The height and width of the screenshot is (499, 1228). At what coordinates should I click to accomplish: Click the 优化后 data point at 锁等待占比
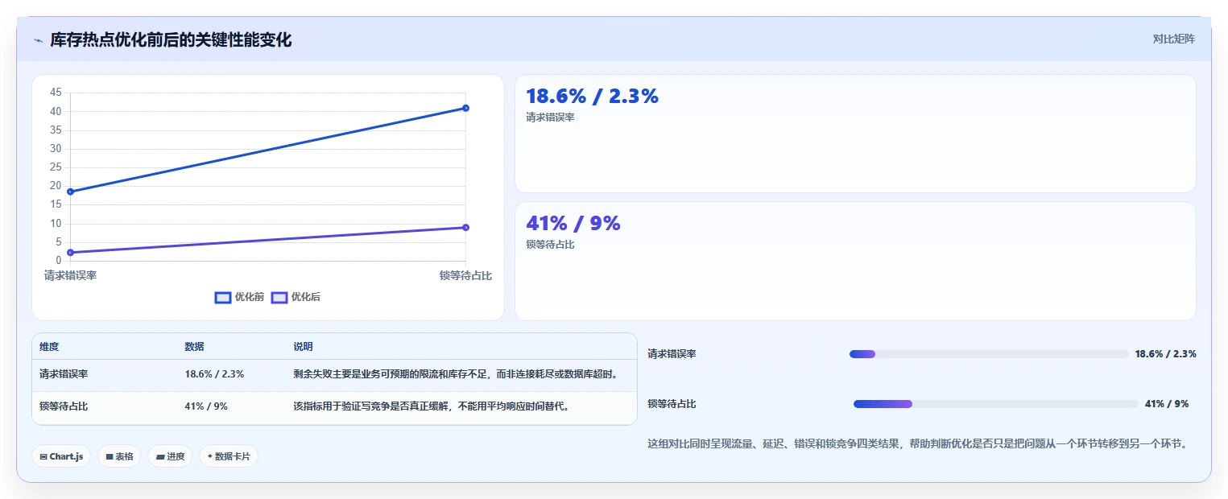pos(465,227)
